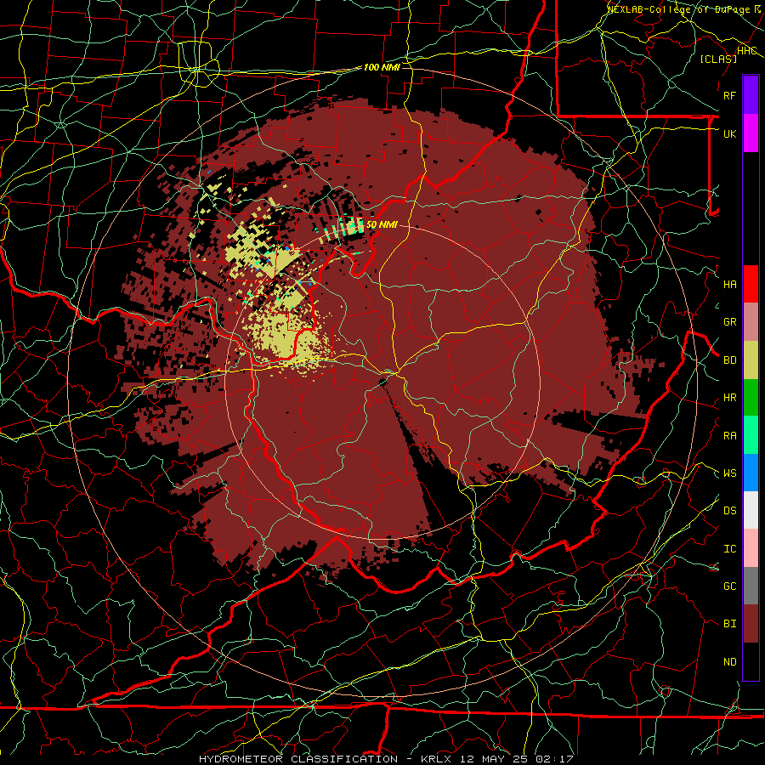
Task: Select the "BI" legend label
Action: click(729, 624)
